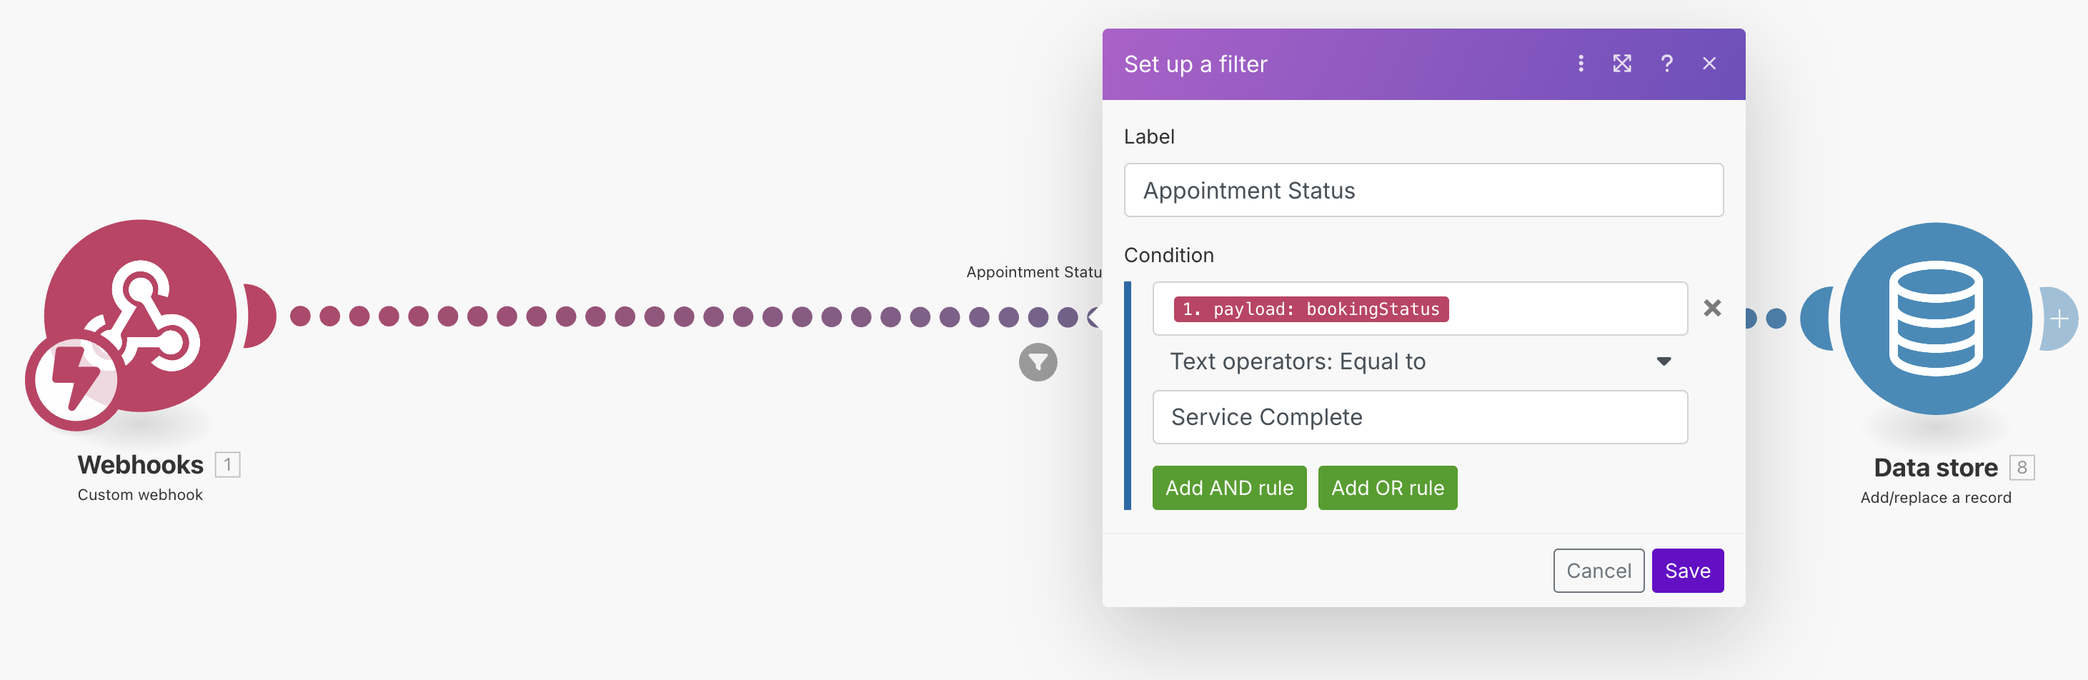
Task: Click the Appointment Status label field
Action: click(1423, 191)
